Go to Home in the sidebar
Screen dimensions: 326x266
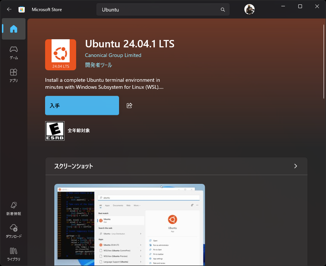pos(14,29)
